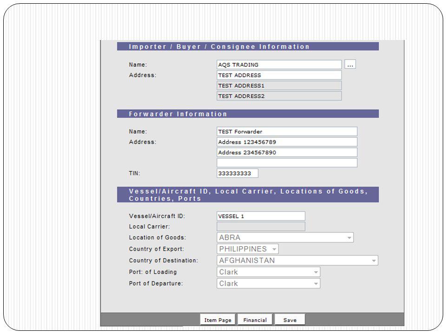Click the Forwarder Information header
The width and height of the screenshot is (446, 335).
click(248, 114)
